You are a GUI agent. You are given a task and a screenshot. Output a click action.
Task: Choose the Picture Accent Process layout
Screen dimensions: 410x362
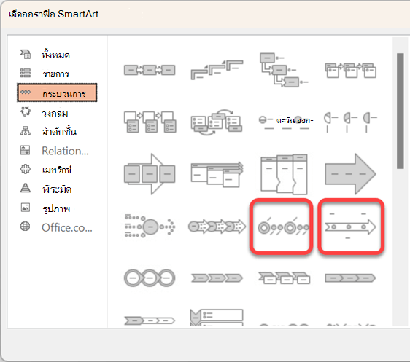(x=150, y=122)
